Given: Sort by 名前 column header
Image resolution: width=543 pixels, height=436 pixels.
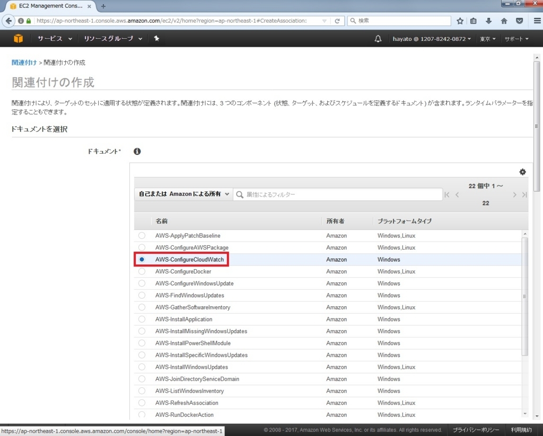Looking at the screenshot, I should (161, 221).
